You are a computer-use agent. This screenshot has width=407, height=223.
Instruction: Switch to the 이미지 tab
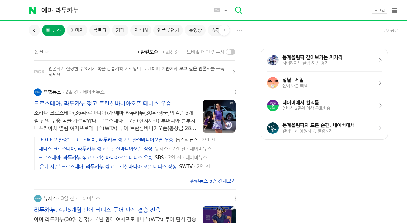tap(77, 30)
